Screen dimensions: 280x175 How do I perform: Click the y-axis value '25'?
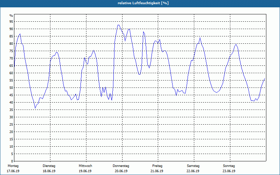[11, 125]
